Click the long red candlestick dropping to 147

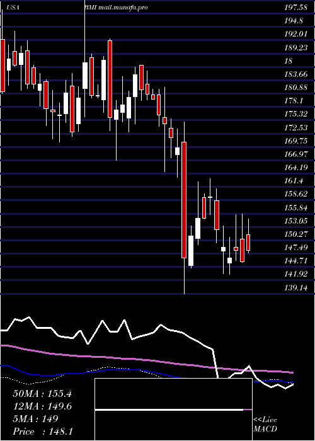tap(184, 200)
